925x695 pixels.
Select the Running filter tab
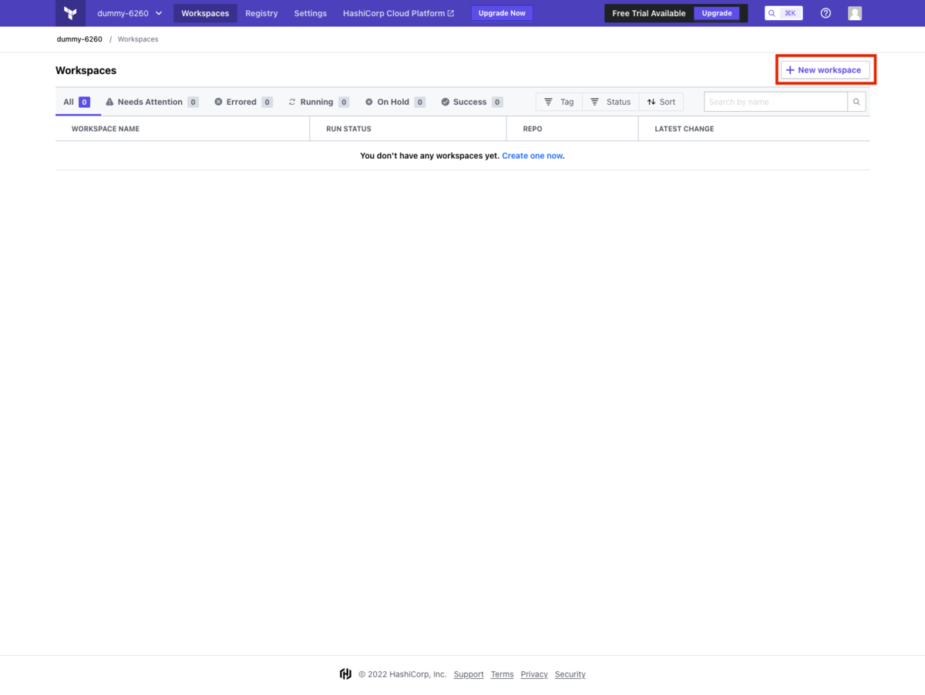coord(318,102)
